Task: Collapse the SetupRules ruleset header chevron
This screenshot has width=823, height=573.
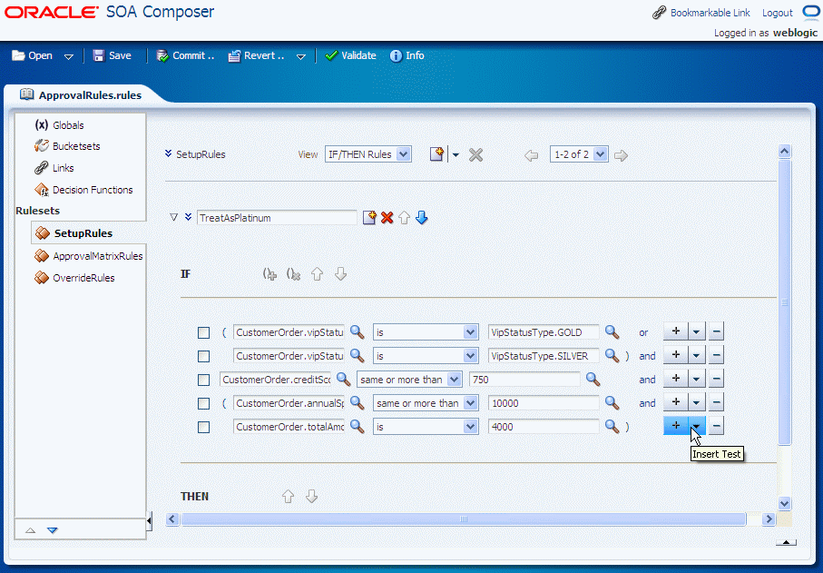Action: 169,153
